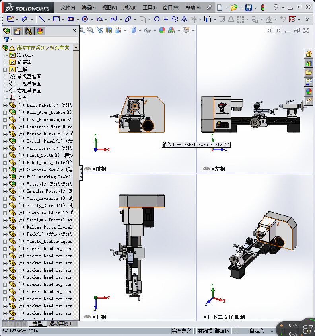The height and width of the screenshot is (336, 315).
Task: Click the Open folder icon
Action: [234, 8]
